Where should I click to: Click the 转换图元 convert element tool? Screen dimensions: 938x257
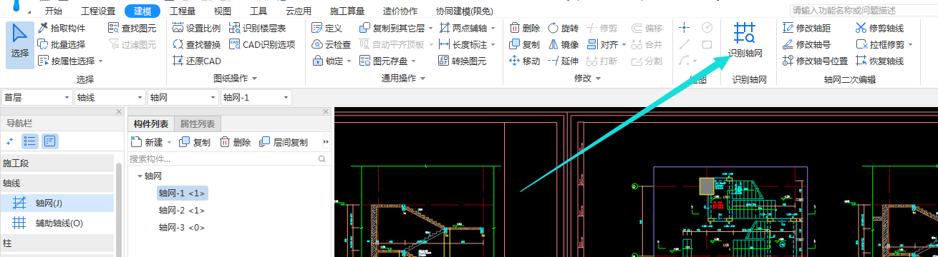point(462,61)
